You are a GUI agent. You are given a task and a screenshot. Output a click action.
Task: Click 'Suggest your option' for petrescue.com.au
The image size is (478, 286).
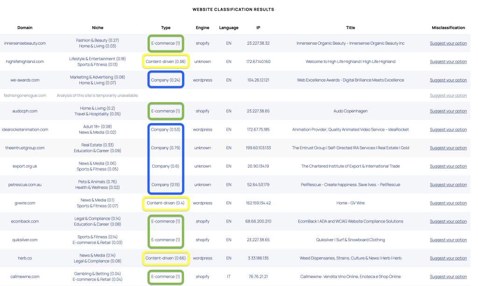click(x=448, y=185)
